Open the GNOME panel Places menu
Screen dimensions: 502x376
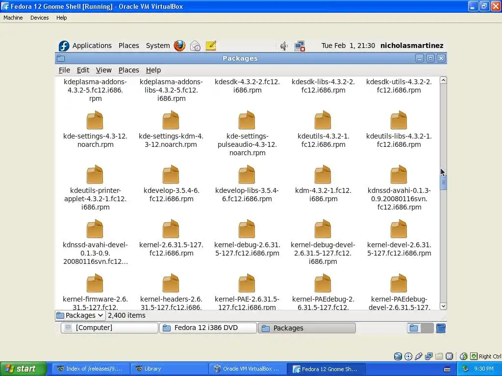[129, 46]
